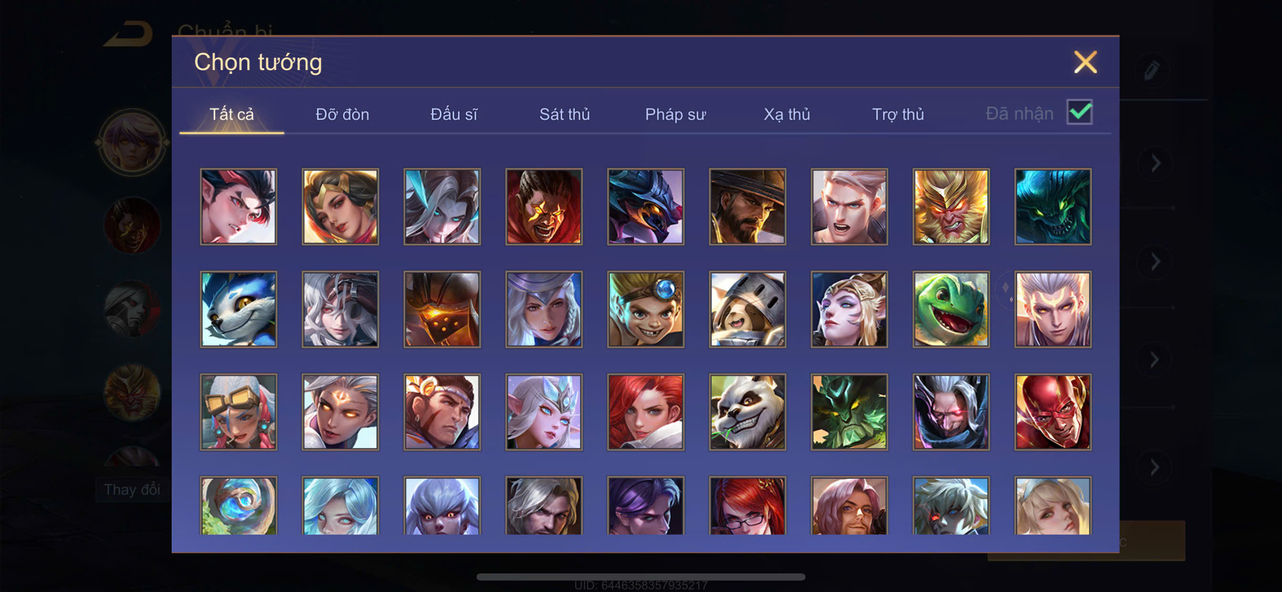This screenshot has width=1282, height=592.
Task: Choose the green tree monster hero
Action: 849,412
